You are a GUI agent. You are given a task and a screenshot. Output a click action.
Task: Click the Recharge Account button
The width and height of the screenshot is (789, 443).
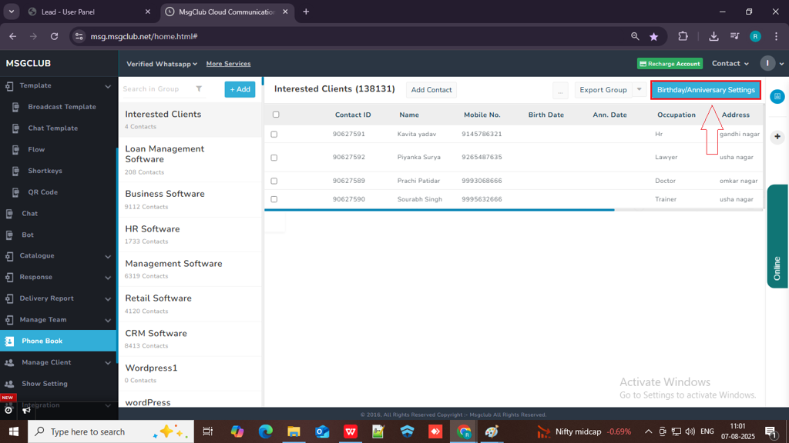point(670,64)
